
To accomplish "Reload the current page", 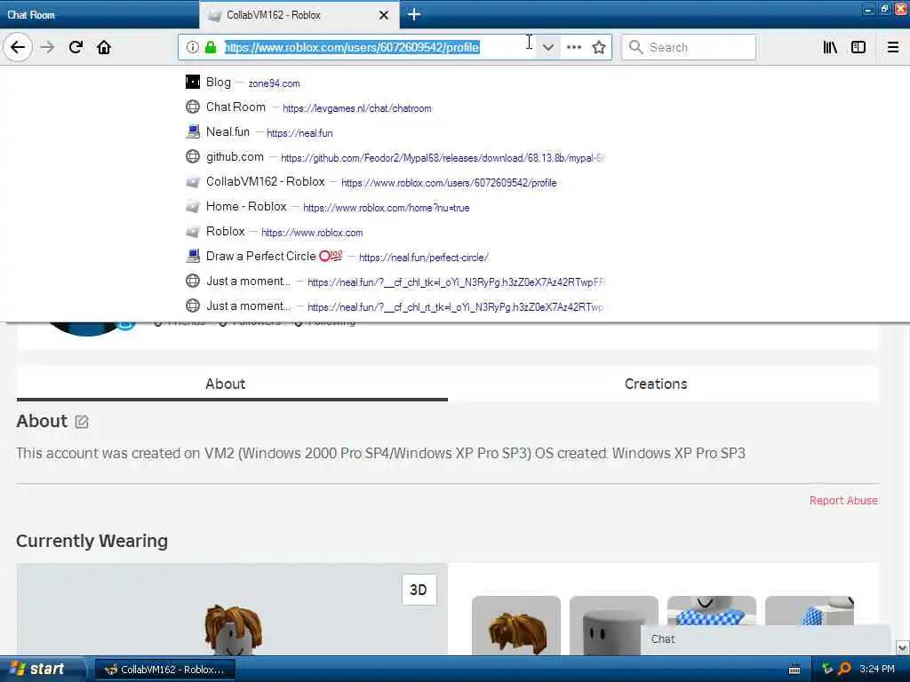I will [x=76, y=47].
